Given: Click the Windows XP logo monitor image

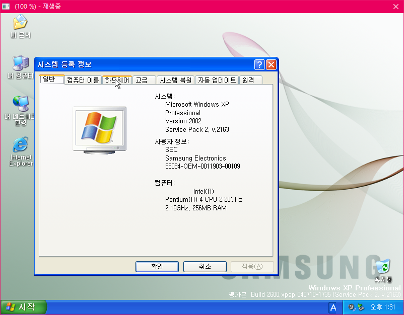Looking at the screenshot, I should click(100, 130).
